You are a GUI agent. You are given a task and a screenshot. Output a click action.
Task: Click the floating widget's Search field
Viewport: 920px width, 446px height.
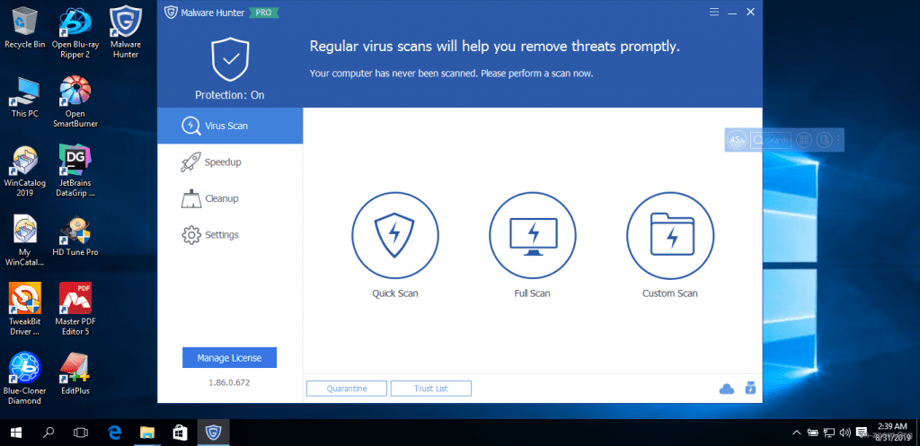pos(772,140)
